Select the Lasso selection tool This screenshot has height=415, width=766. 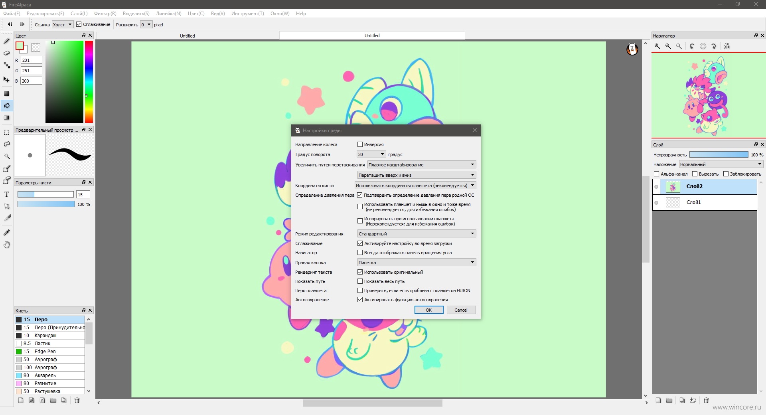6,144
